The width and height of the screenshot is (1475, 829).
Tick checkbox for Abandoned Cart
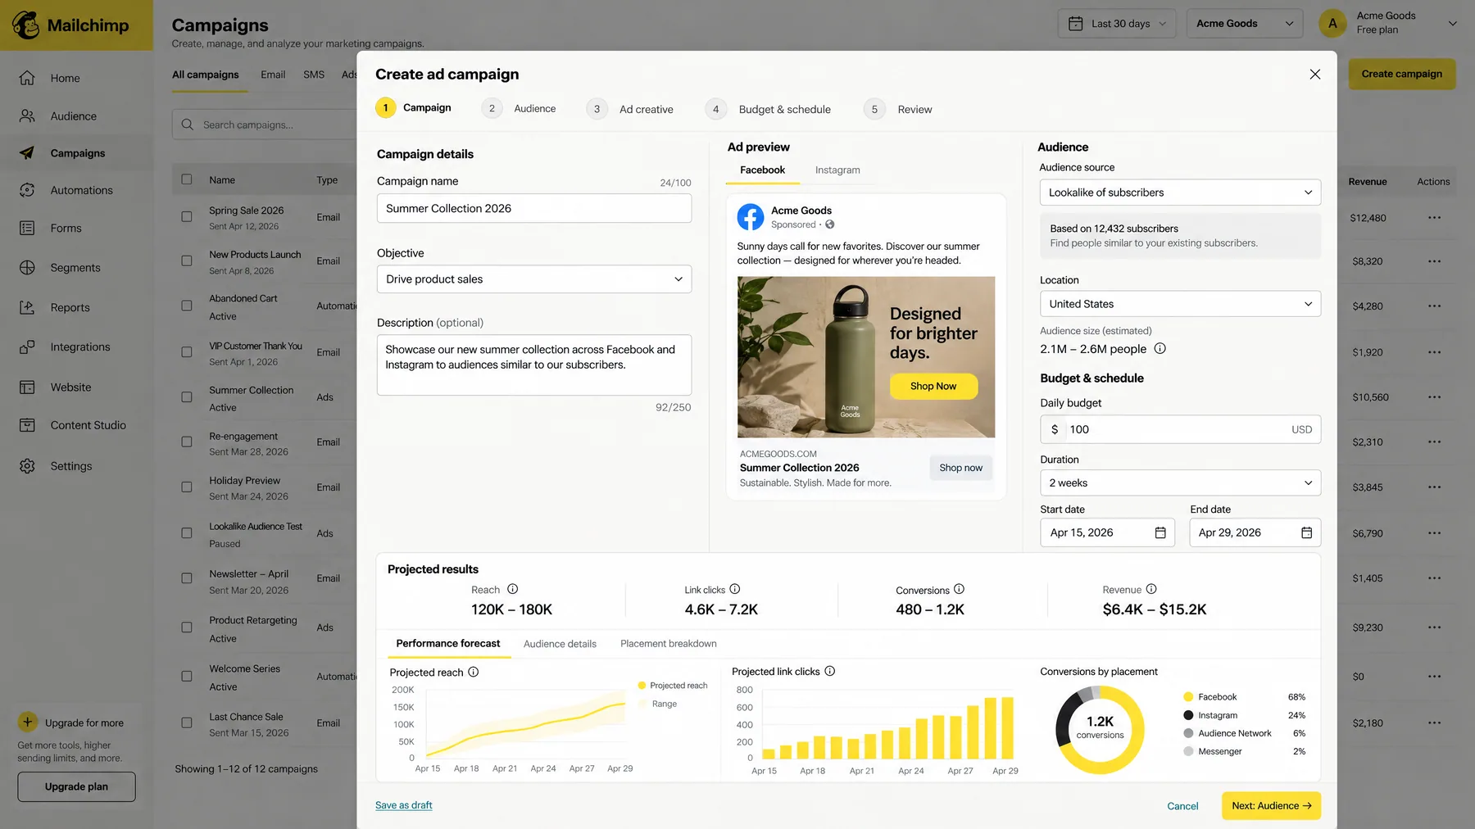187,306
